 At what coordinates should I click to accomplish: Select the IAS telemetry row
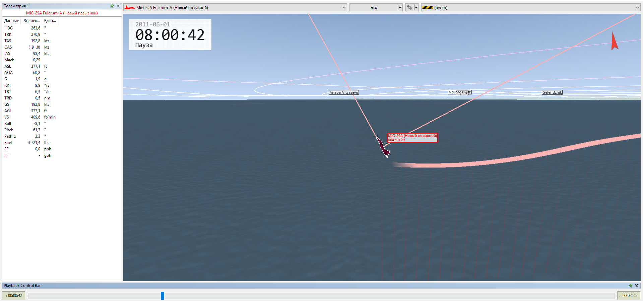click(62, 54)
